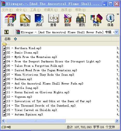The width and height of the screenshot is (121, 131).
Task: Click the 测试 (Test) toolbar icon
Action: pos(39,20)
